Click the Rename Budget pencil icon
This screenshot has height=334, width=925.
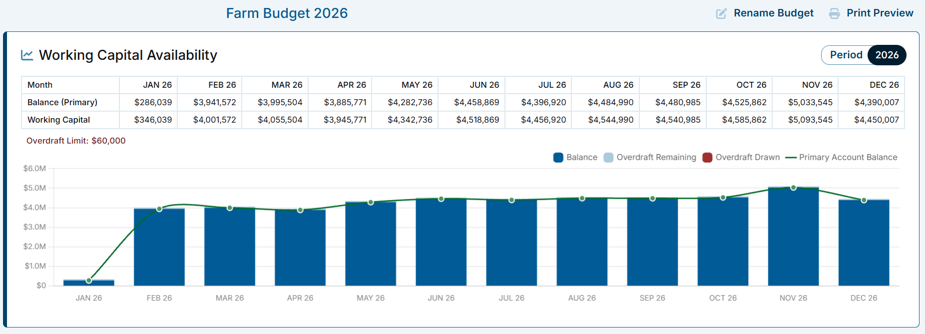click(x=721, y=13)
